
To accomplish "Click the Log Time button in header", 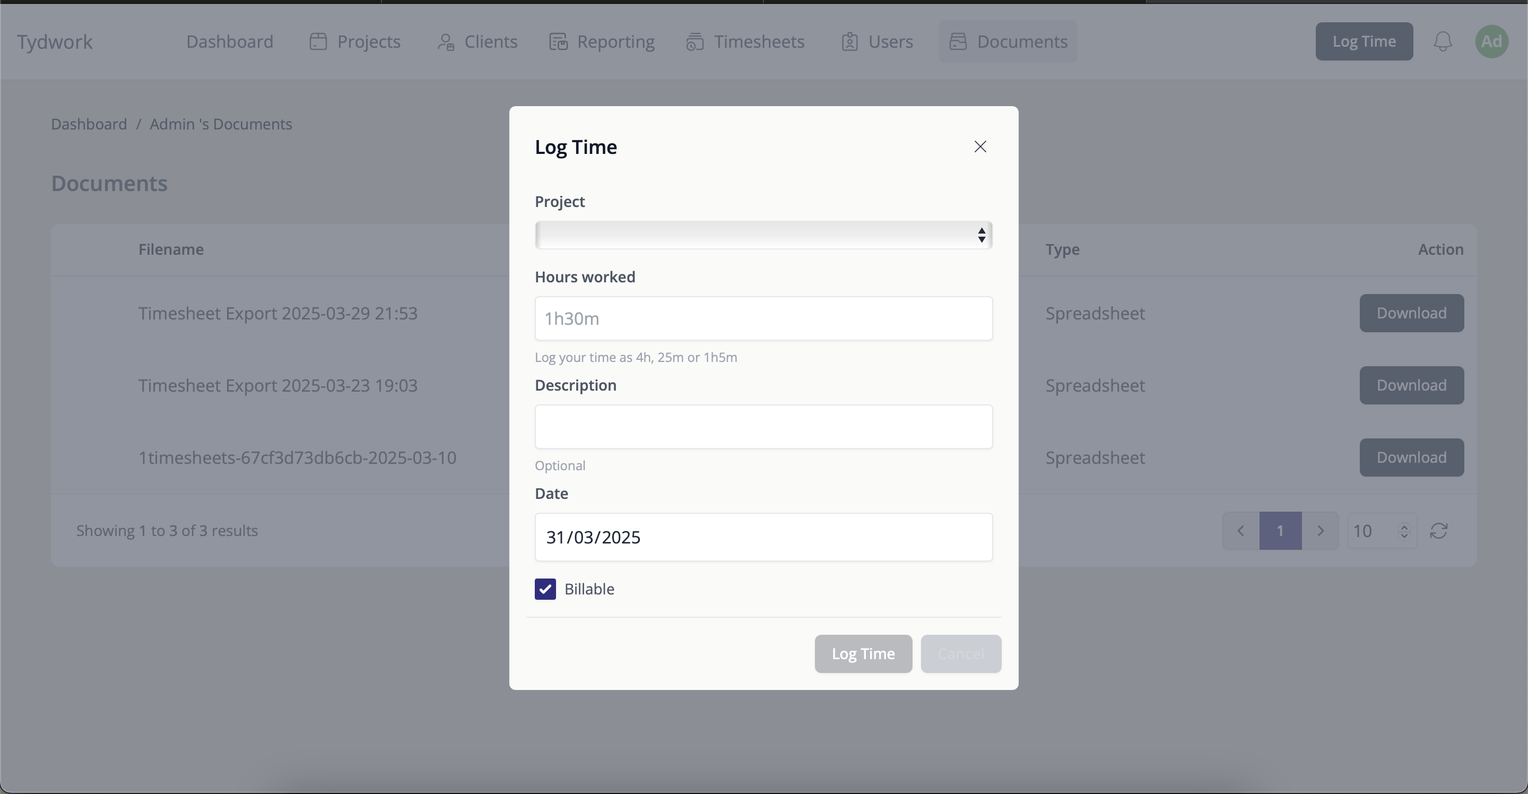I will pos(1364,41).
